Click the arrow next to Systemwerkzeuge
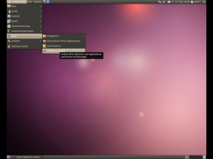The image size is (213, 159). tap(41, 26)
